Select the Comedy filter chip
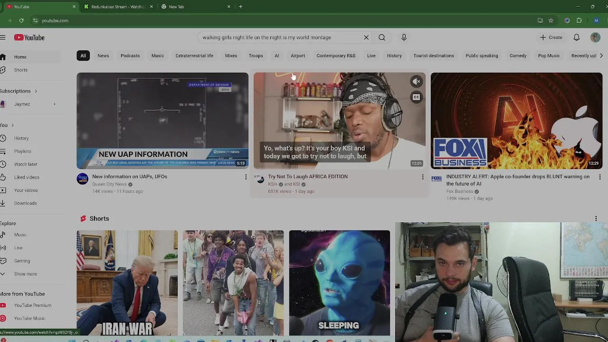The width and height of the screenshot is (608, 342). (518, 56)
